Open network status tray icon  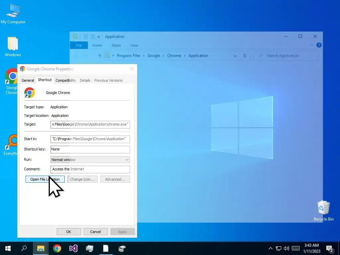tap(279, 248)
